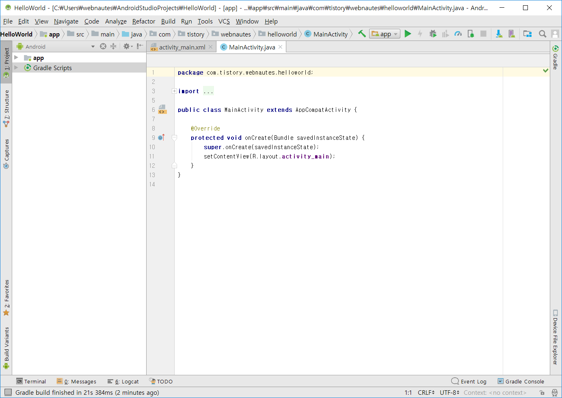Click the user account avatar icon

point(555,34)
